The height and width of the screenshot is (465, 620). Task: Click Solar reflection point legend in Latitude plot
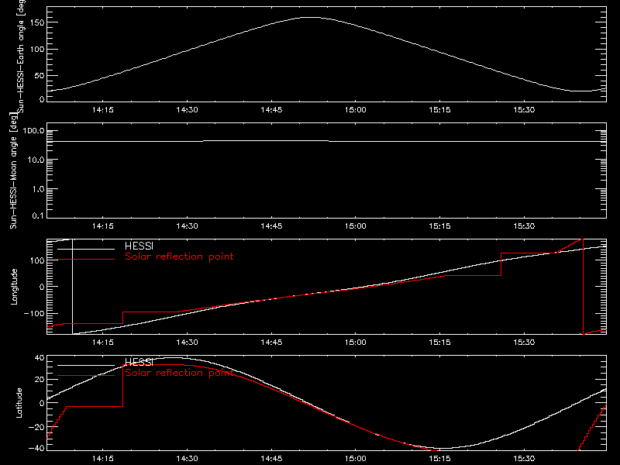[179, 373]
